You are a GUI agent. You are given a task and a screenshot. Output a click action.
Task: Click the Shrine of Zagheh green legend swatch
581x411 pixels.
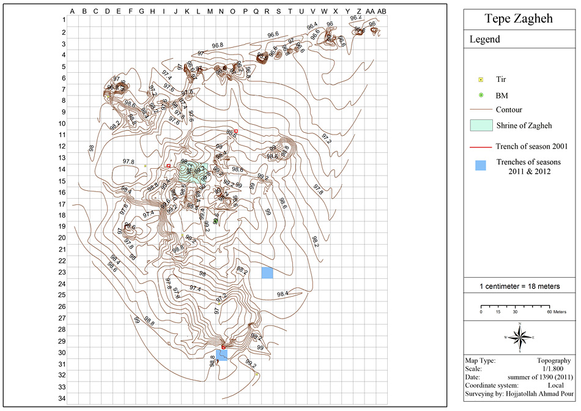click(x=481, y=125)
